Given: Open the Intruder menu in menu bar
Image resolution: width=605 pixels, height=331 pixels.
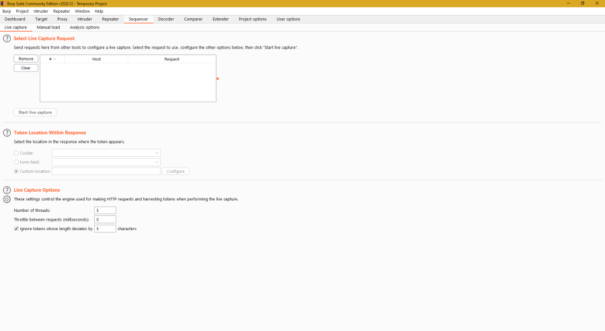Looking at the screenshot, I should coord(41,11).
